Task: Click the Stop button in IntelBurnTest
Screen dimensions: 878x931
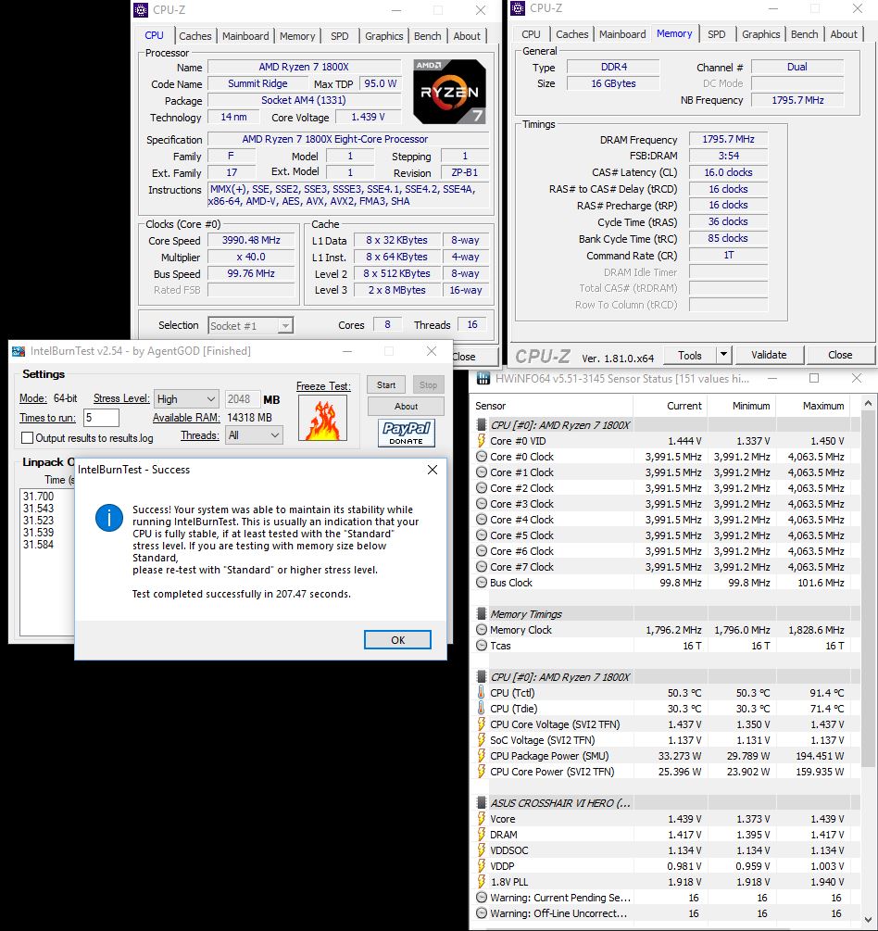Action: point(428,384)
